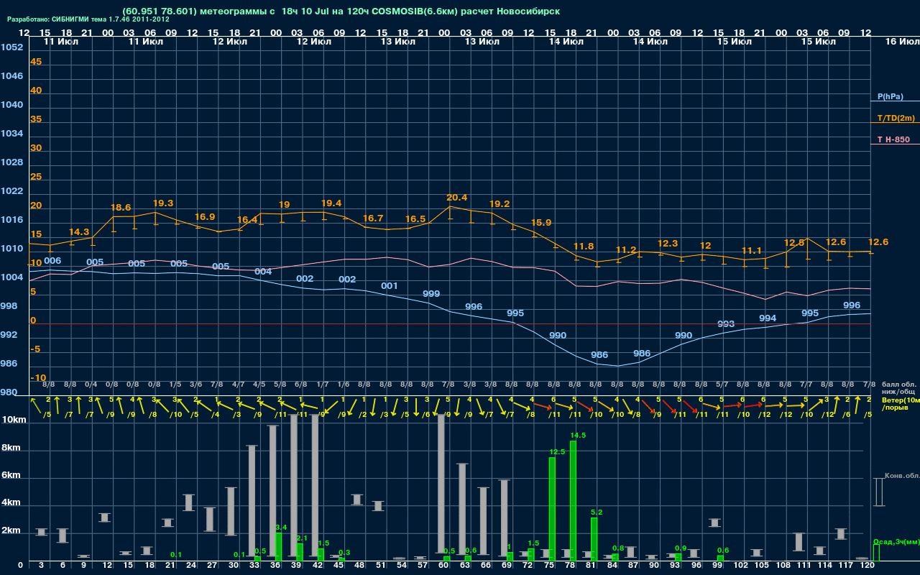Image resolution: width=920 pixels, height=575 pixels.
Task: Click the 1016 pressure axis tick
Action: [11, 220]
